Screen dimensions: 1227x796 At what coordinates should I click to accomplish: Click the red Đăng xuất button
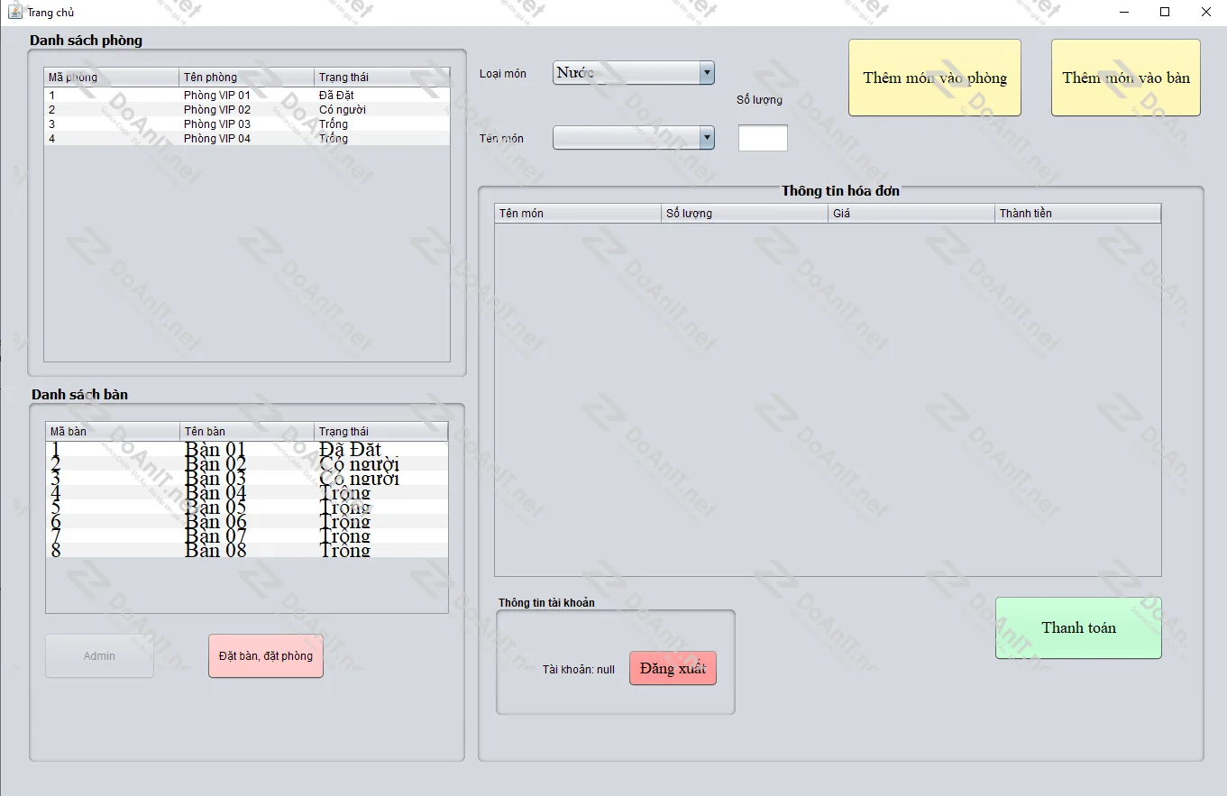(x=673, y=669)
